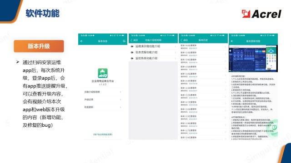
Task: Click the 软件功能 slide title
Action: coord(43,13)
